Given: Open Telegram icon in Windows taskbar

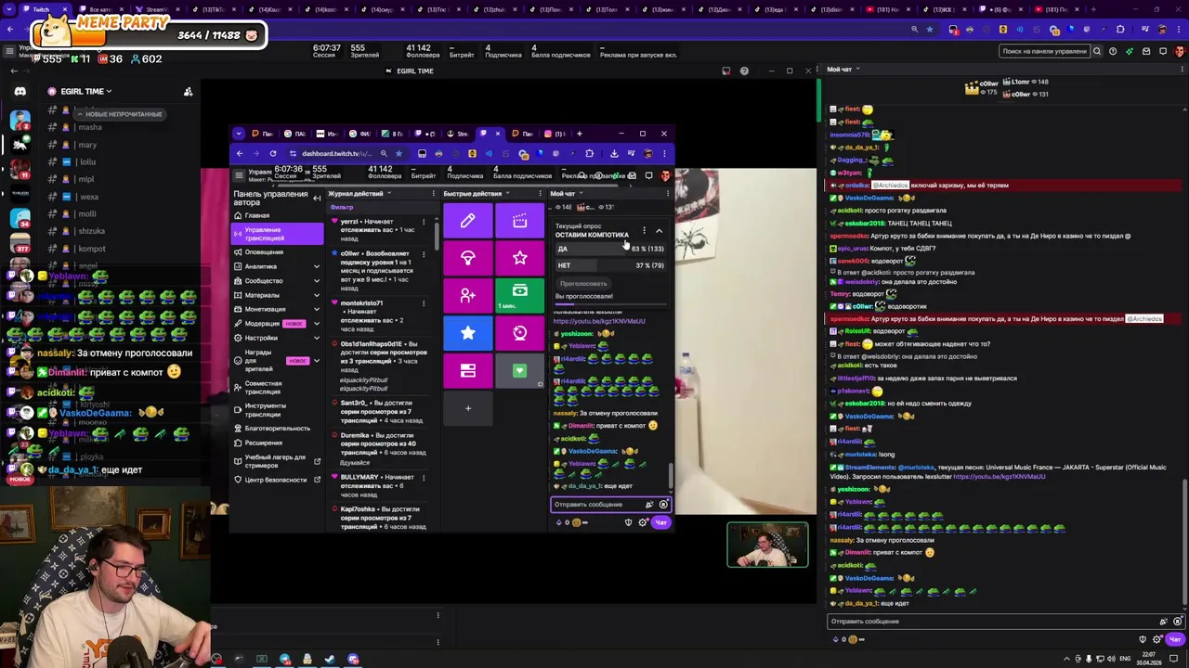Looking at the screenshot, I should [284, 660].
